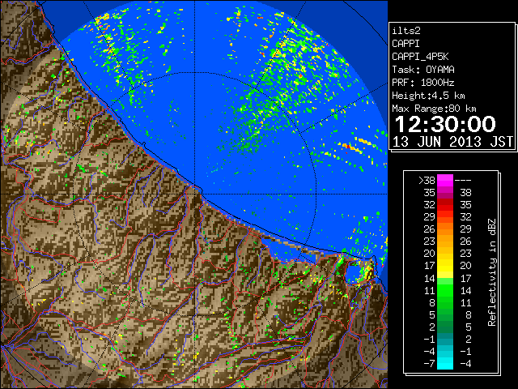Click the 12:30:00 timestamp
The image size is (518, 389).
pyautogui.click(x=445, y=124)
